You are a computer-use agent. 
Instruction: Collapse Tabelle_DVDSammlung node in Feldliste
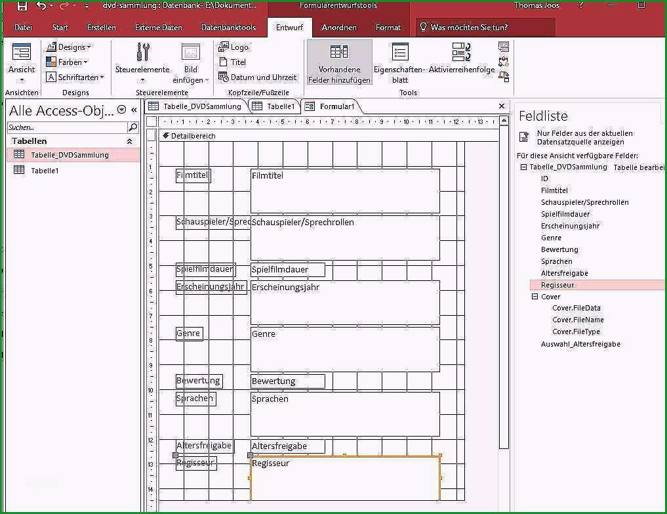[523, 167]
